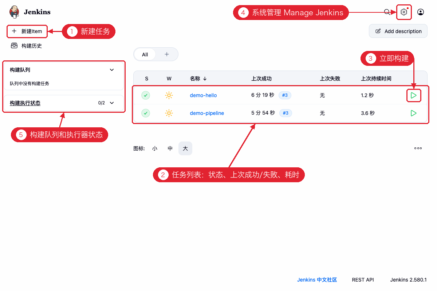Click demo-pipeline sunny weather icon
This screenshot has height=291, width=437.
[169, 113]
